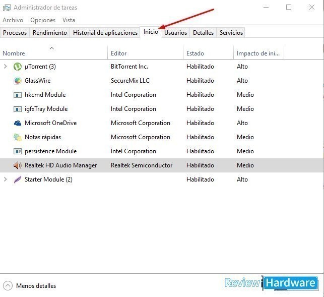The height and width of the screenshot is (297, 324).
Task: Click Alto impact in µTorrent row
Action: (x=242, y=67)
